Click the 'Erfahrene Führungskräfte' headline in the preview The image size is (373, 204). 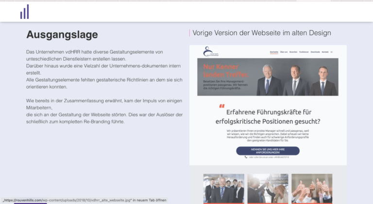point(268,117)
